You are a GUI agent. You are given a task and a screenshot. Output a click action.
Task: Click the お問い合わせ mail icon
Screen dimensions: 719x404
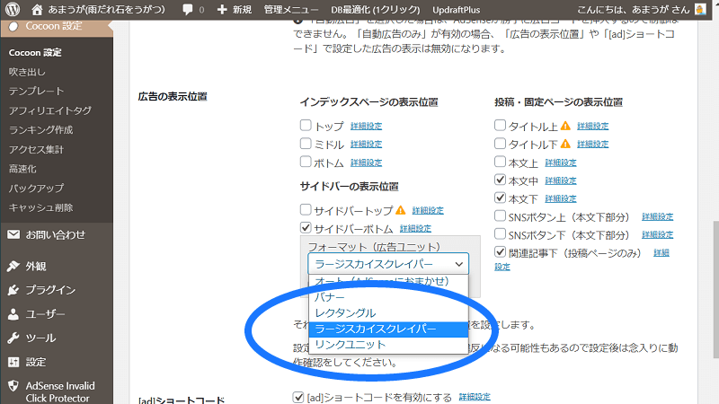pyautogui.click(x=13, y=235)
